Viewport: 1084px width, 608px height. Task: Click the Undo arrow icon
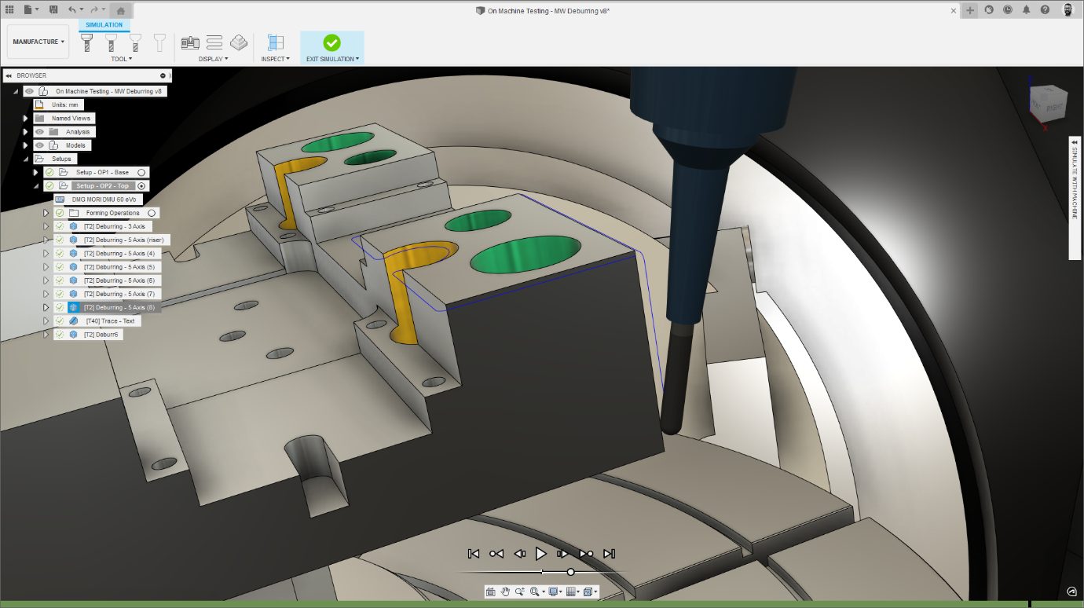coord(73,9)
